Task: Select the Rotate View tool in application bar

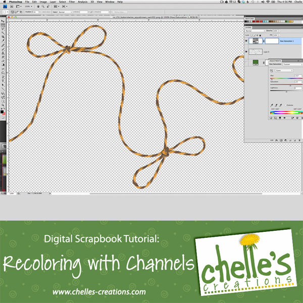Action: 48,7
